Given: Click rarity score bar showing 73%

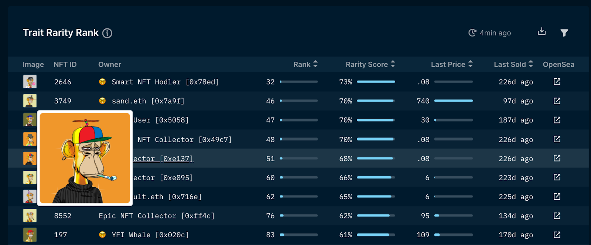Looking at the screenshot, I should [x=376, y=82].
